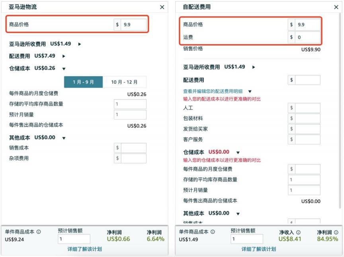344x257 pixels.
Task: Click the 人工 cost input field
Action: [x=308, y=108]
